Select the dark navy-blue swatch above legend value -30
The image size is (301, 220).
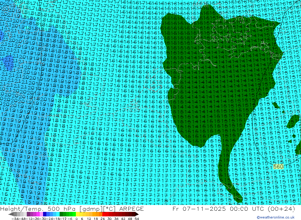[45, 214]
